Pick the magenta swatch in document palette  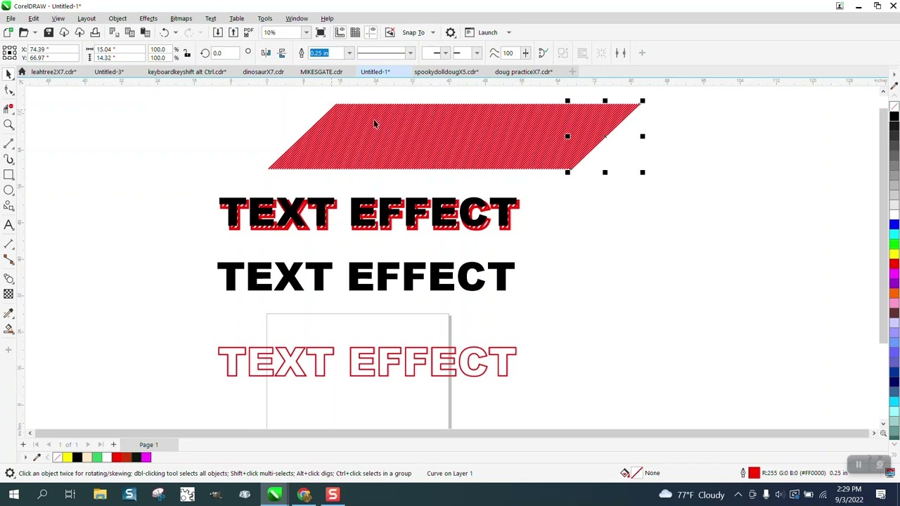coord(146,458)
